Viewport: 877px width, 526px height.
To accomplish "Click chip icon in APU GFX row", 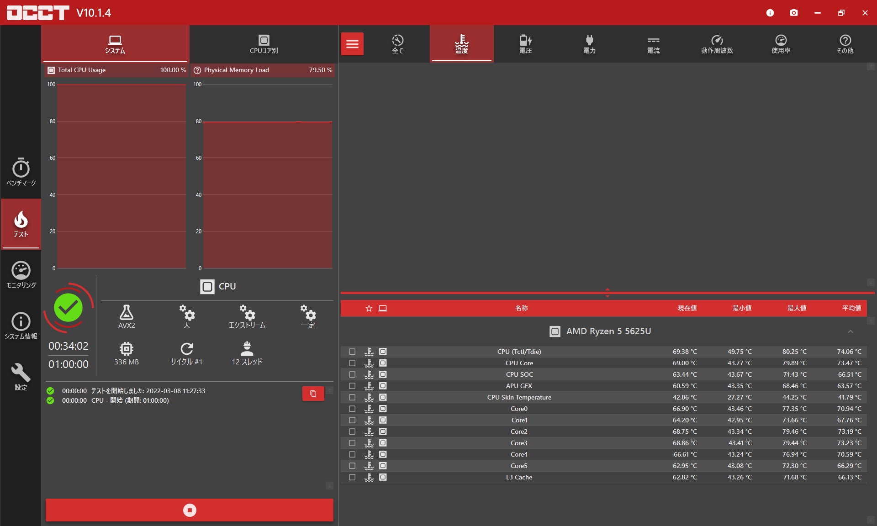I will (383, 386).
